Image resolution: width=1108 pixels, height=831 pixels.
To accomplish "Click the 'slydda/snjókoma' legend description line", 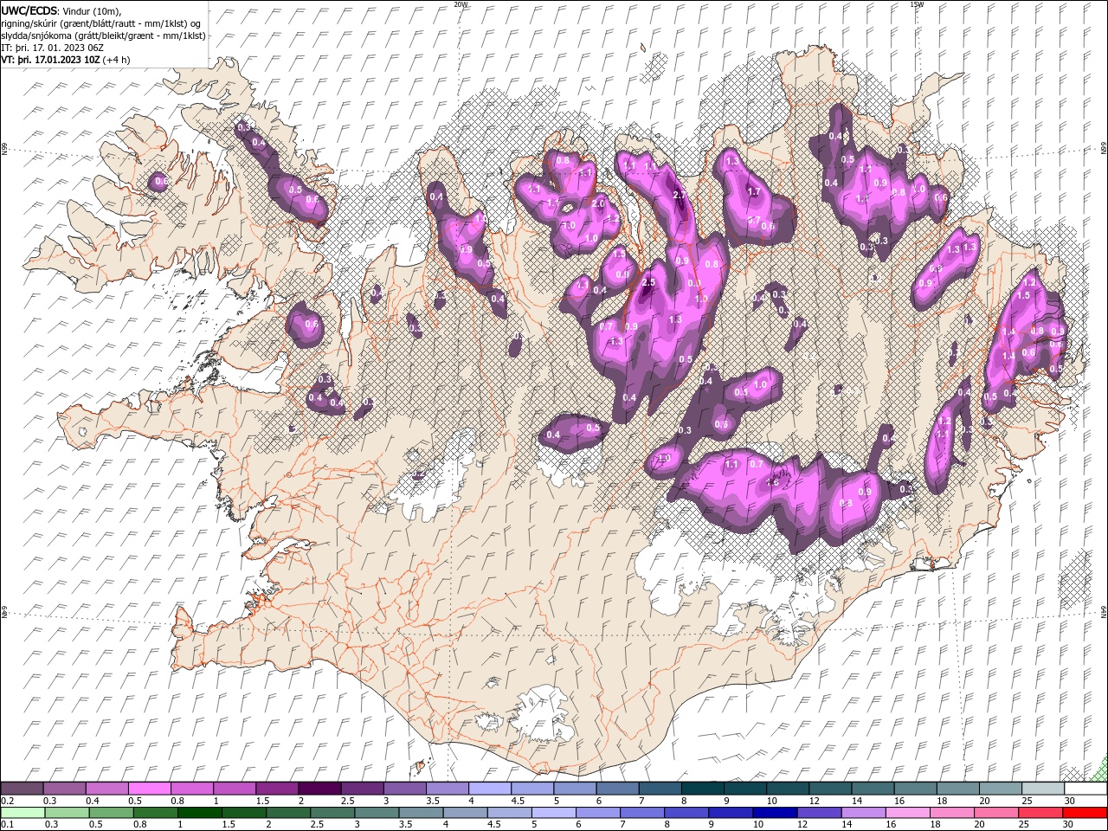I will 104,35.
